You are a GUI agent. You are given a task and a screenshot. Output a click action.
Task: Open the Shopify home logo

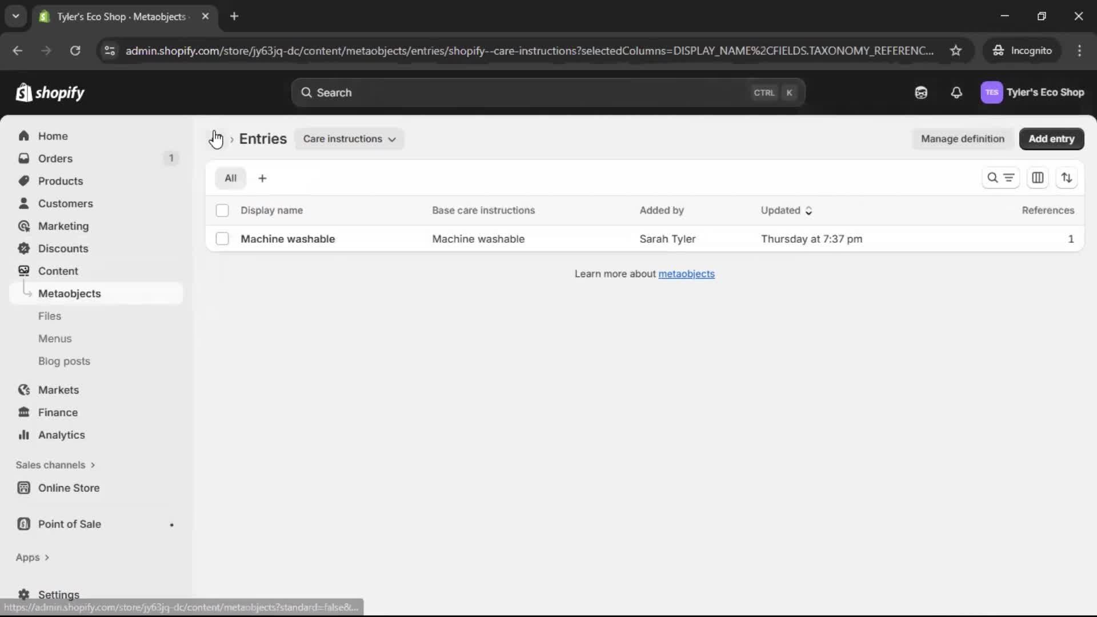pyautogui.click(x=50, y=92)
